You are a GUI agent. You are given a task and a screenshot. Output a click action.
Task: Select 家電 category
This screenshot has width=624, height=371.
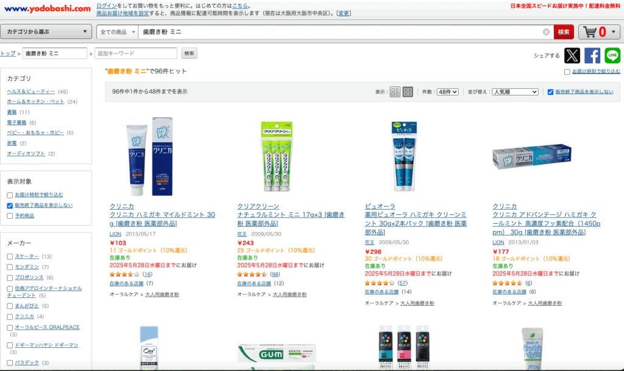point(12,144)
